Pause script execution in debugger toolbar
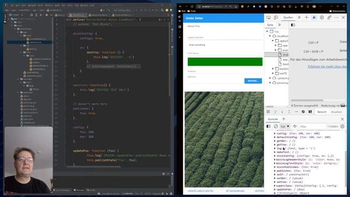Screen dimensions: 350x197 [268, 112]
